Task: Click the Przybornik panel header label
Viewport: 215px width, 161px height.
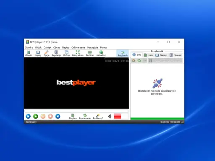Action: pos(157,51)
